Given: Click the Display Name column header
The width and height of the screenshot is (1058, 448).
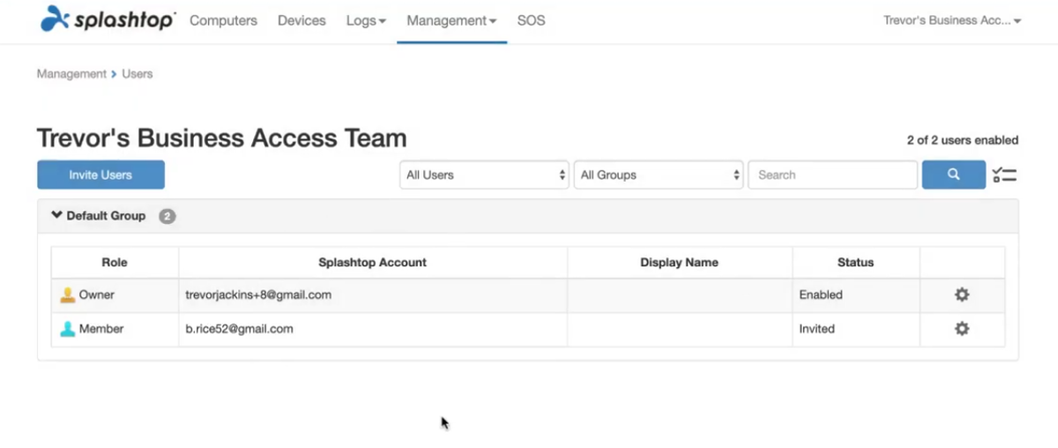Looking at the screenshot, I should [x=679, y=262].
